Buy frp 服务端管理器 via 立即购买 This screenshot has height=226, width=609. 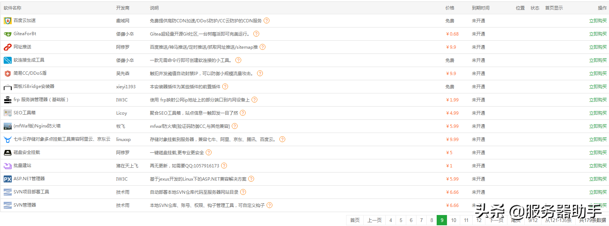pyautogui.click(x=598, y=100)
